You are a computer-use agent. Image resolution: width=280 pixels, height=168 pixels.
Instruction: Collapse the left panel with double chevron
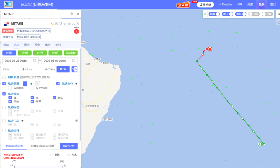pyautogui.click(x=78, y=14)
